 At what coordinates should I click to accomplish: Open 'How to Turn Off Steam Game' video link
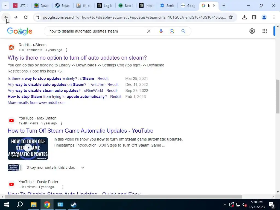pos(80,131)
